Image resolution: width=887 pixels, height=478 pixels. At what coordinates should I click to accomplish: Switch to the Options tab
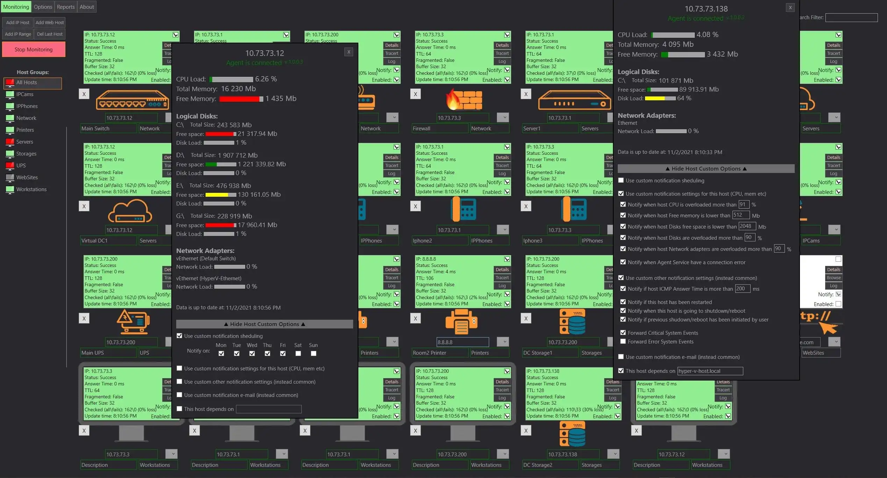click(x=43, y=7)
